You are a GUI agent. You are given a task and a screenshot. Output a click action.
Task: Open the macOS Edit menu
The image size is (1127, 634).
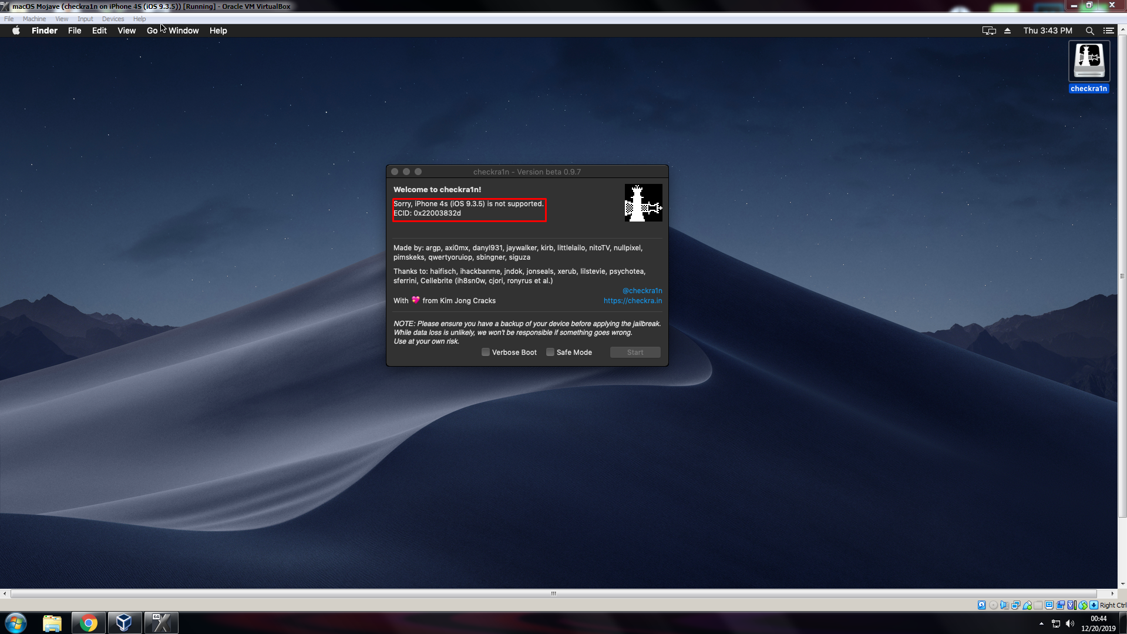click(99, 31)
